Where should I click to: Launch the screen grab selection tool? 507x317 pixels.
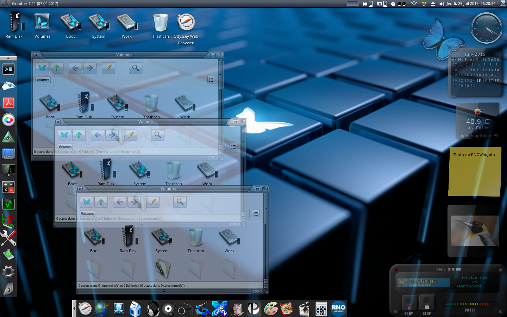click(x=8, y=154)
